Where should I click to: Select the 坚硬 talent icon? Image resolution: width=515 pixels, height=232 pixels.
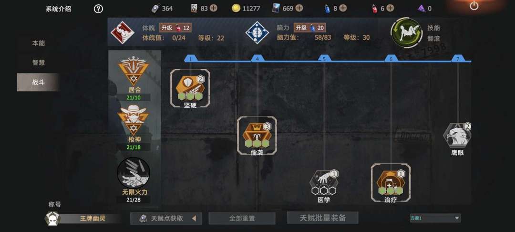click(190, 88)
